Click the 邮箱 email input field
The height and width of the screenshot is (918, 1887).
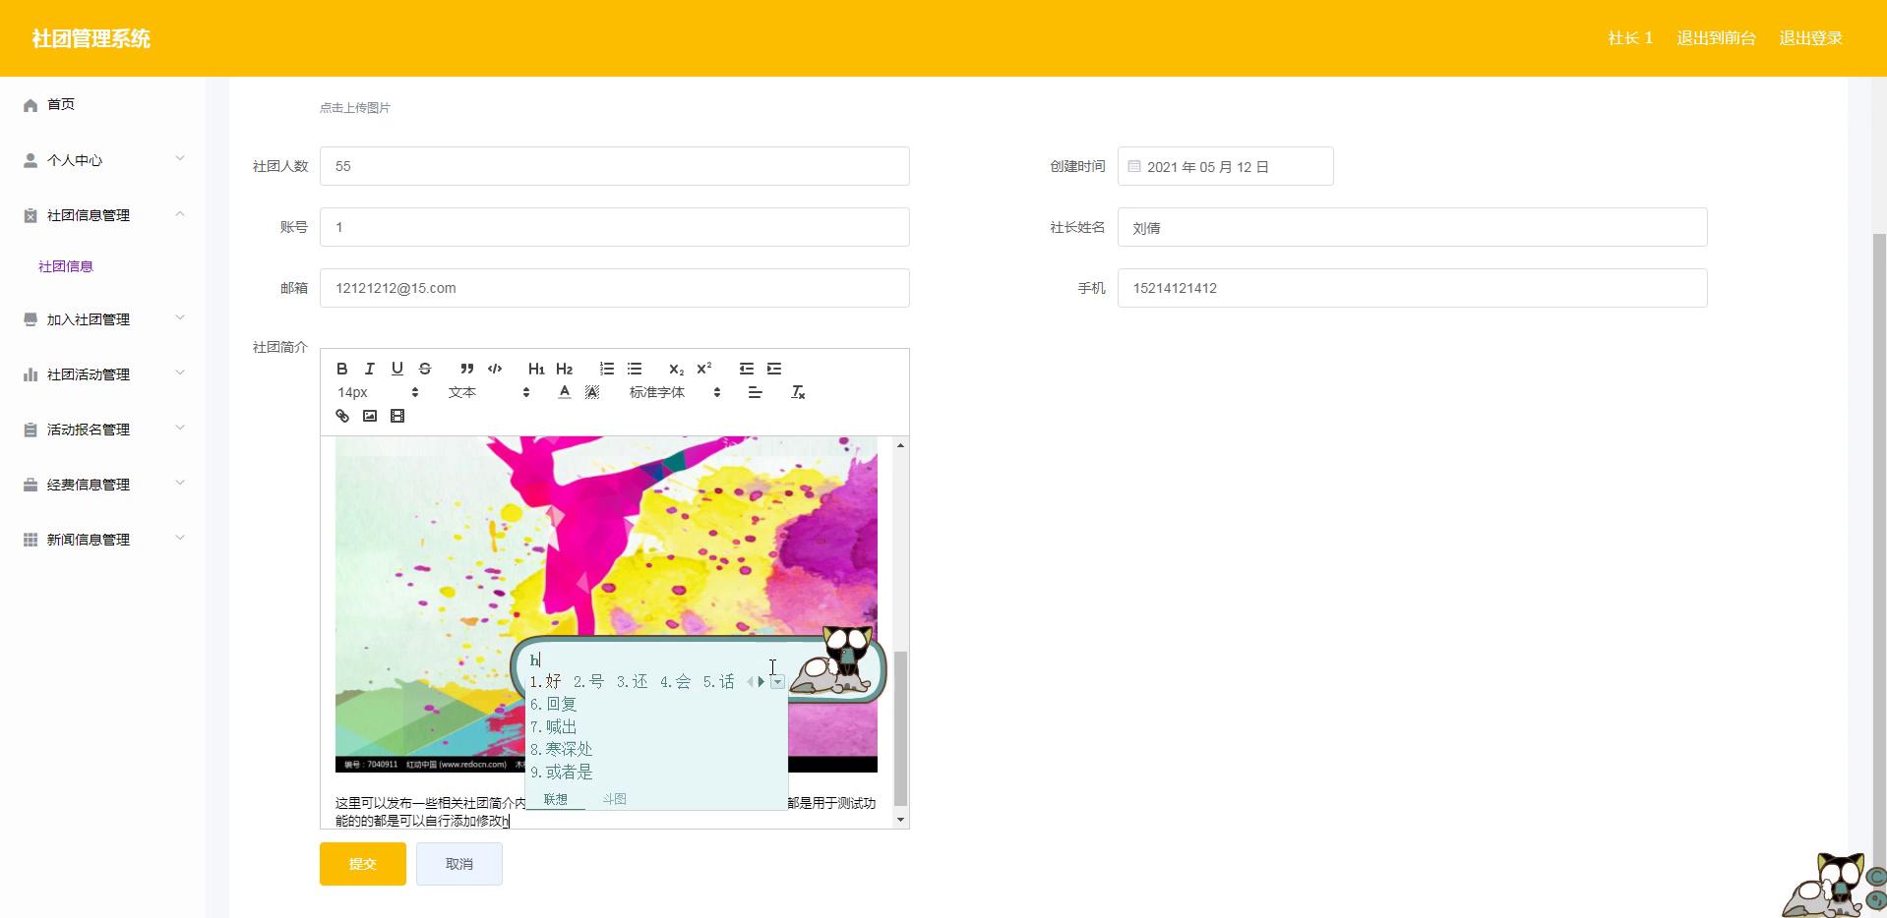[x=614, y=288]
